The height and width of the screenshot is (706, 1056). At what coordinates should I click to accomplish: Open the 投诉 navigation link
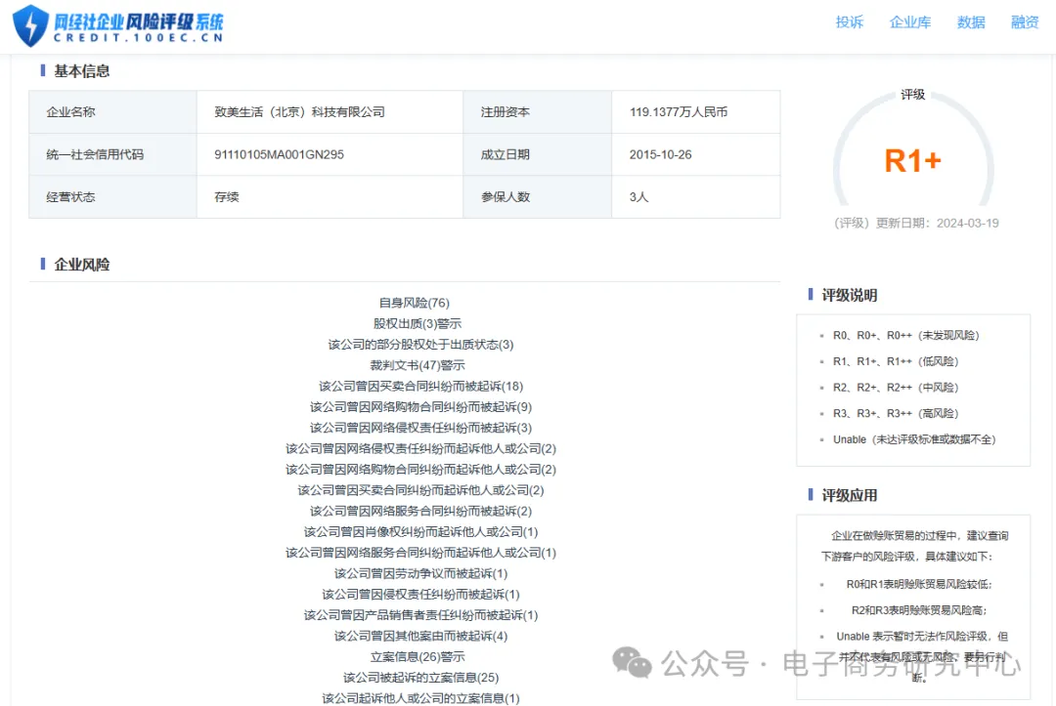[850, 22]
